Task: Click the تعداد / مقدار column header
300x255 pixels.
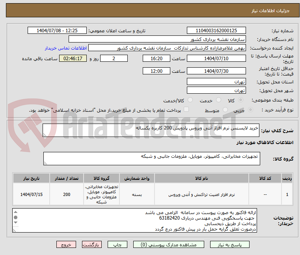Action: tap(67, 178)
